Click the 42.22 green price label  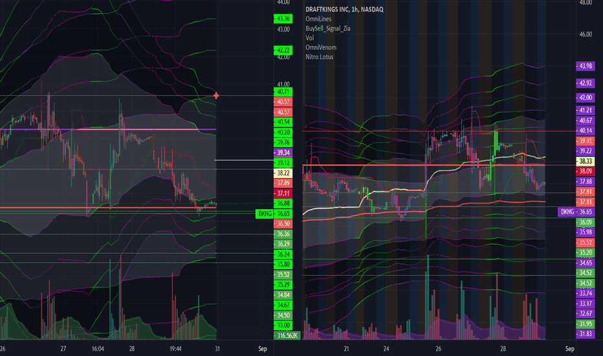(x=283, y=50)
